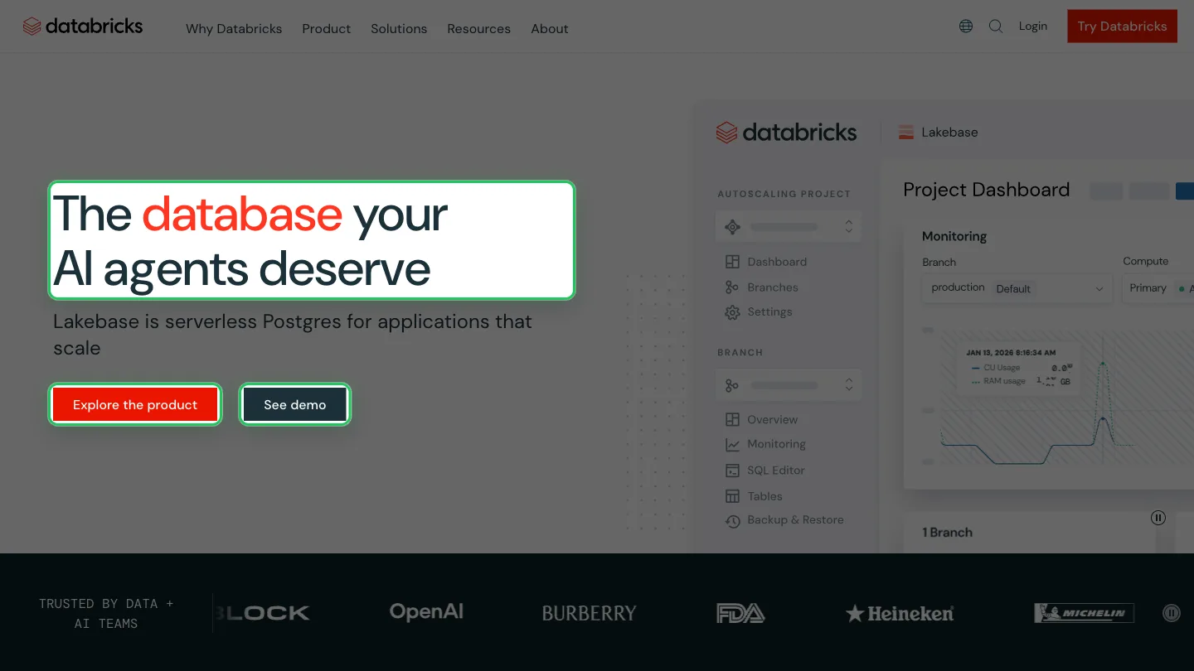This screenshot has height=671, width=1194.
Task: Click Databricks logo in dashboard mockup
Action: 786,133
